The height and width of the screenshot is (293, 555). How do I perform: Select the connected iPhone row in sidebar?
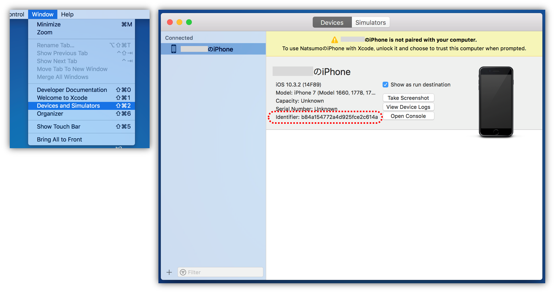coord(213,49)
